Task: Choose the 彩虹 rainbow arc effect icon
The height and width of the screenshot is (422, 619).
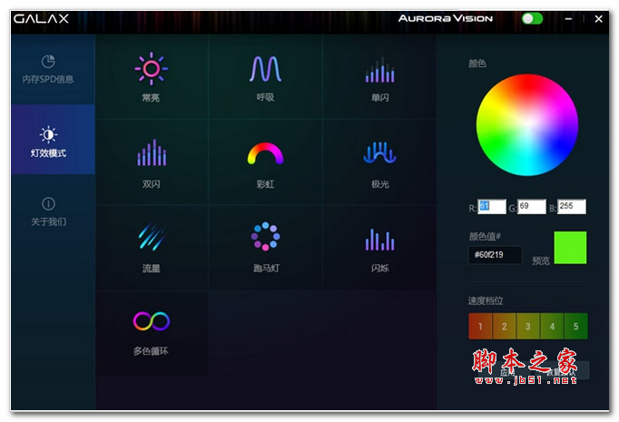Action: [265, 153]
